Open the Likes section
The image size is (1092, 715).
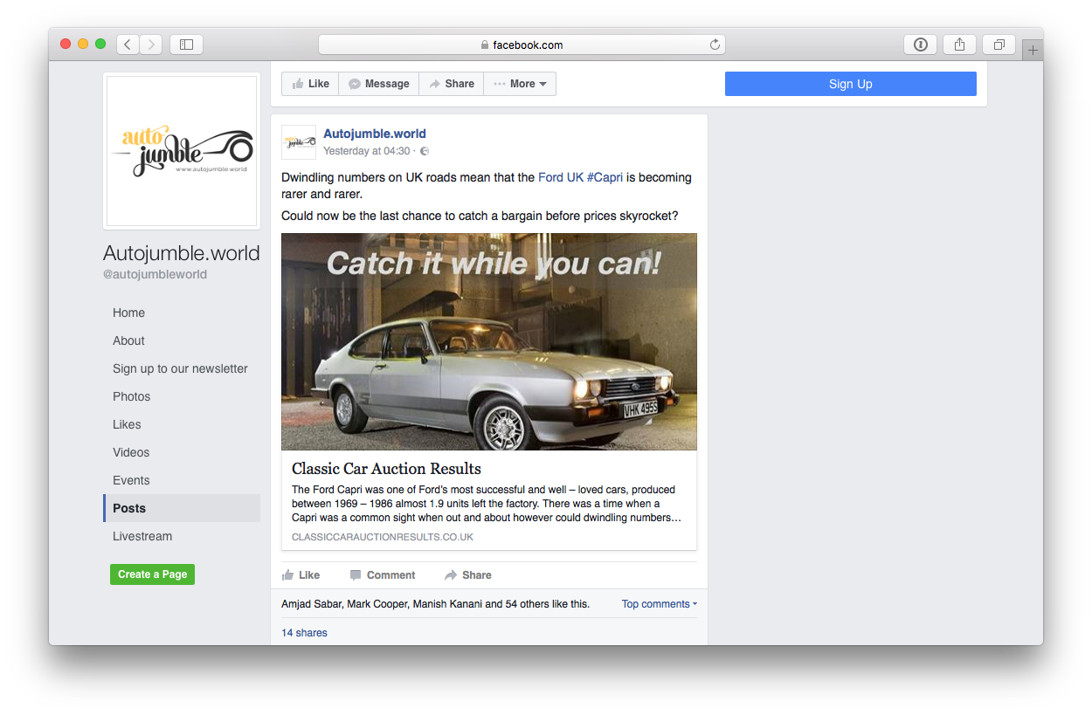coord(127,424)
